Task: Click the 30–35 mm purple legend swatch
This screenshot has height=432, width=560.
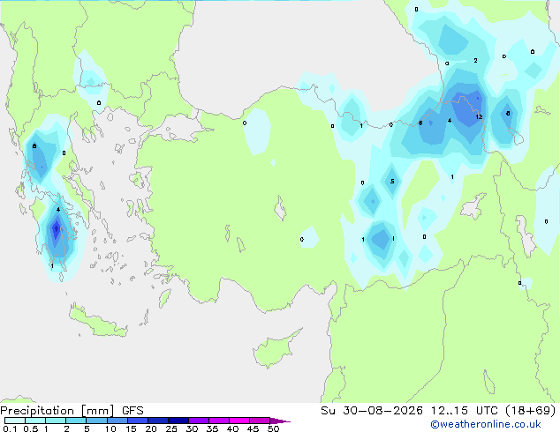Action: pyautogui.click(x=199, y=421)
